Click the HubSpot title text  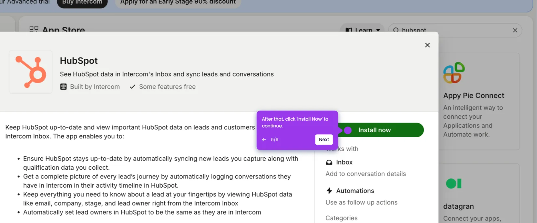coord(79,61)
